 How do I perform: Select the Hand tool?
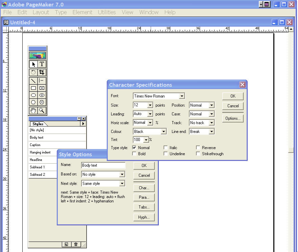pyautogui.click(x=33, y=110)
